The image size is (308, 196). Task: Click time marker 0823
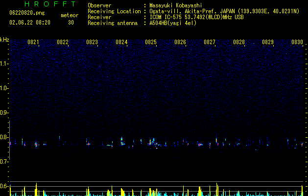[x=92, y=42]
